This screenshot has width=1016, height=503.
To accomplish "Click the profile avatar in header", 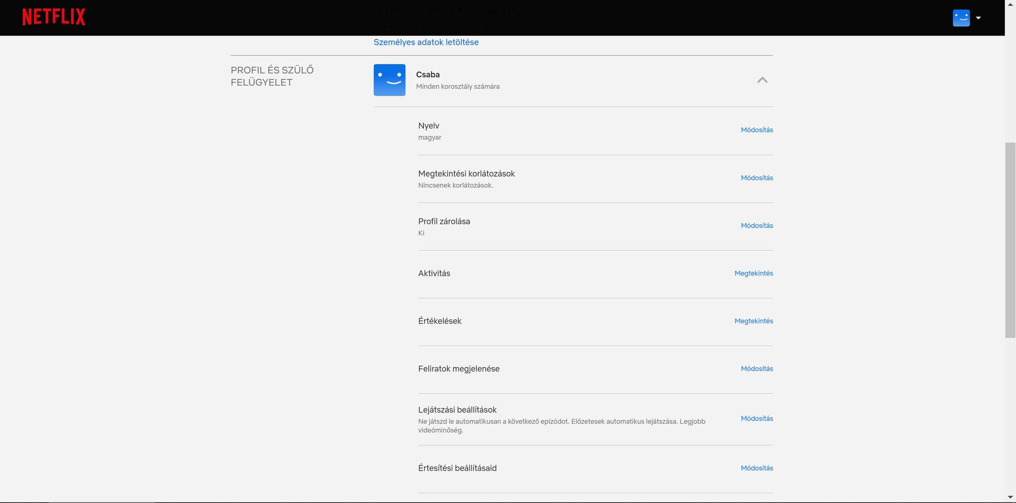I will [961, 18].
